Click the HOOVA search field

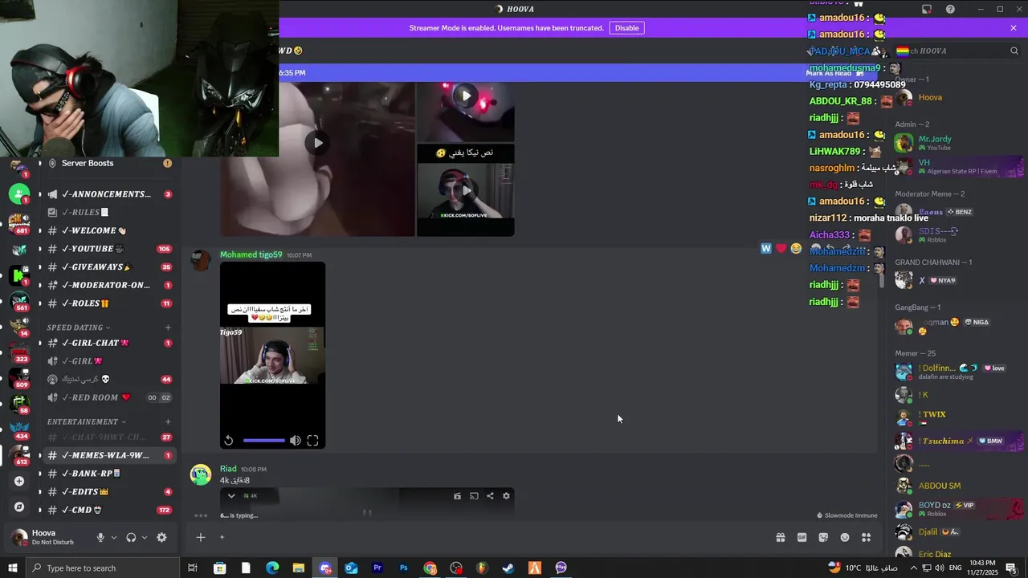[957, 51]
